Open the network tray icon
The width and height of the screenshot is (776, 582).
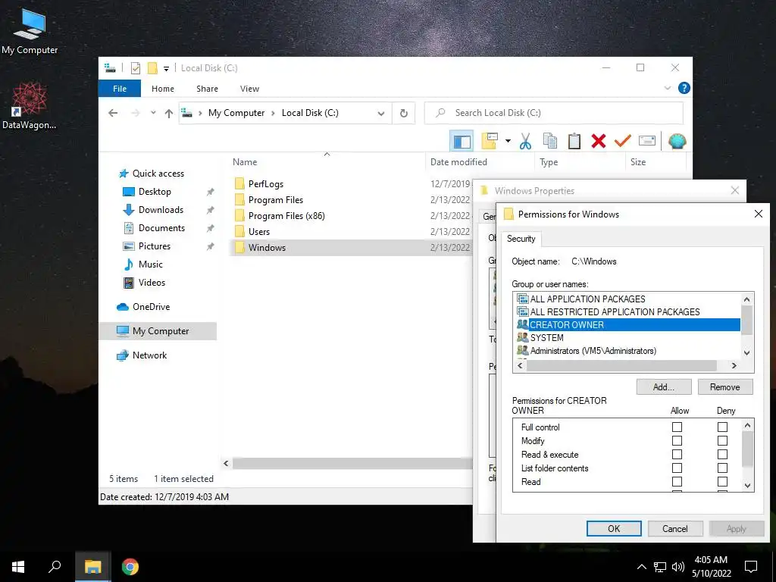(660, 567)
